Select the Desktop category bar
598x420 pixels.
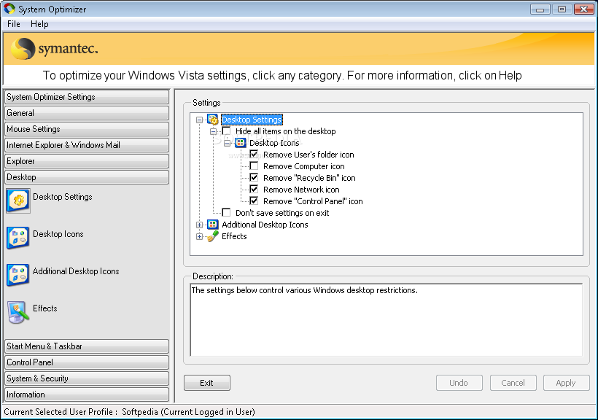tap(87, 177)
